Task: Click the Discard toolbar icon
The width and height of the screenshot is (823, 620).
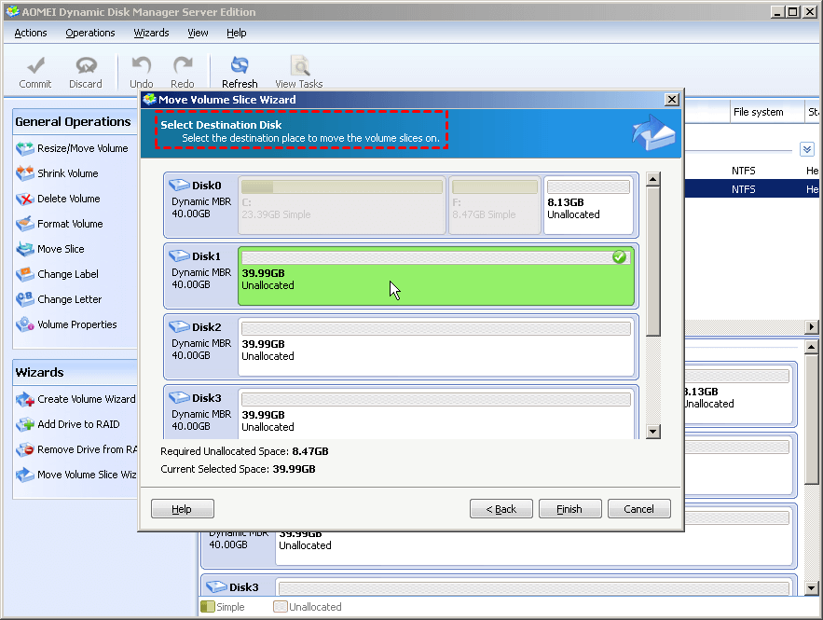Action: pyautogui.click(x=86, y=65)
